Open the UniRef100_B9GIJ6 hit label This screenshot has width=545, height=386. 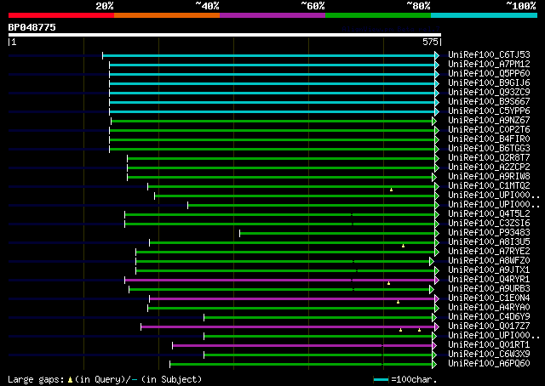coord(489,82)
